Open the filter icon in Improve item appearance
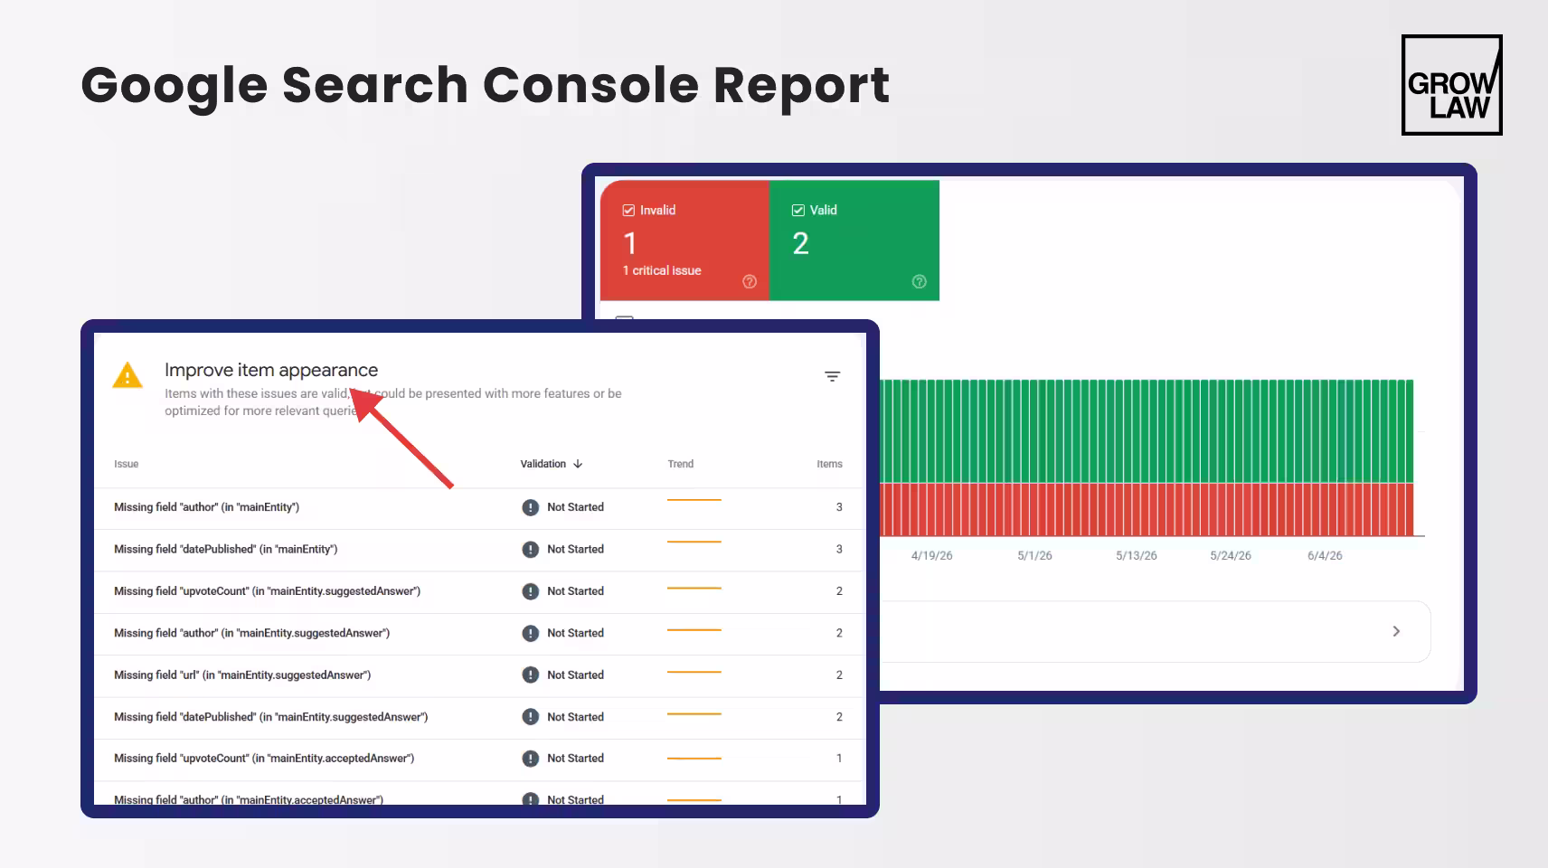 click(833, 376)
